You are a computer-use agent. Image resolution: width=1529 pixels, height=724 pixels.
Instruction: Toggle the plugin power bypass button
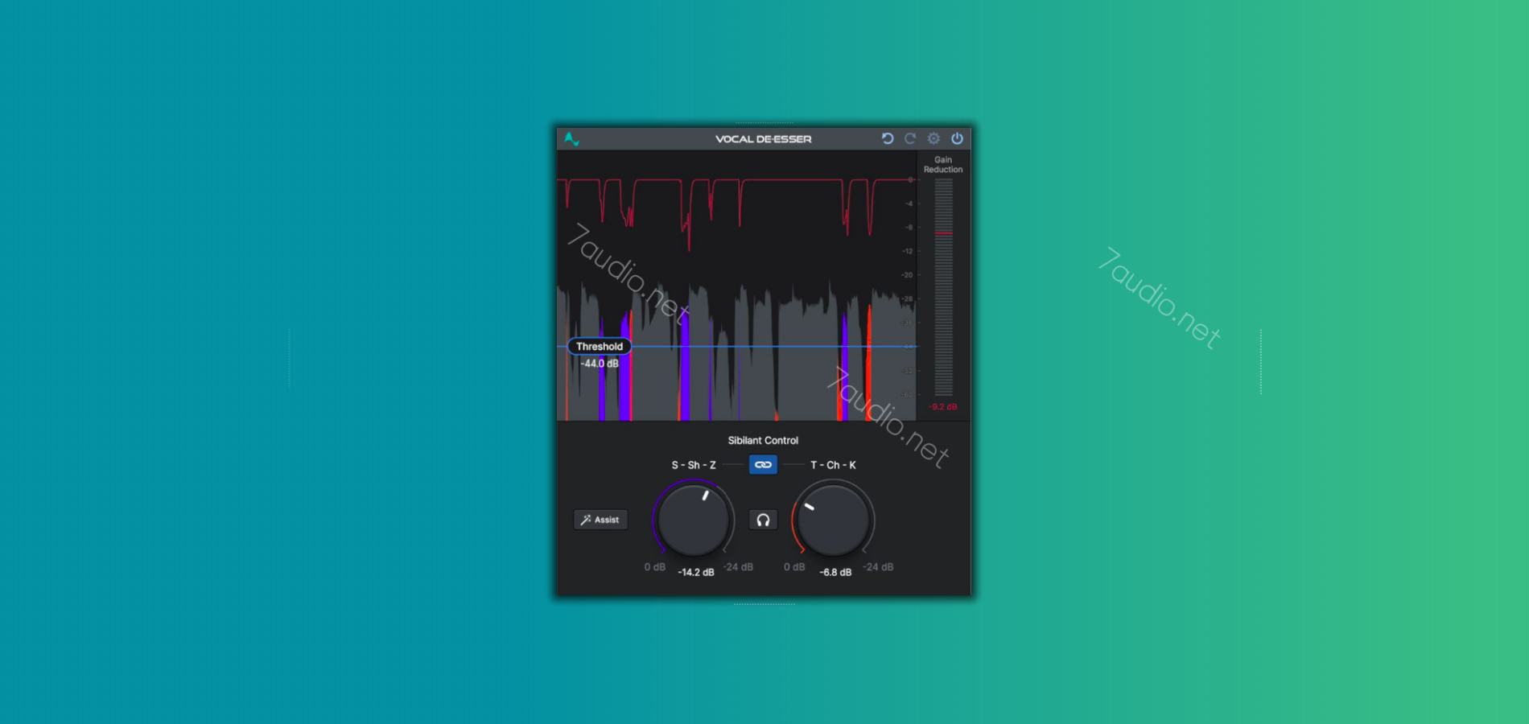(957, 138)
